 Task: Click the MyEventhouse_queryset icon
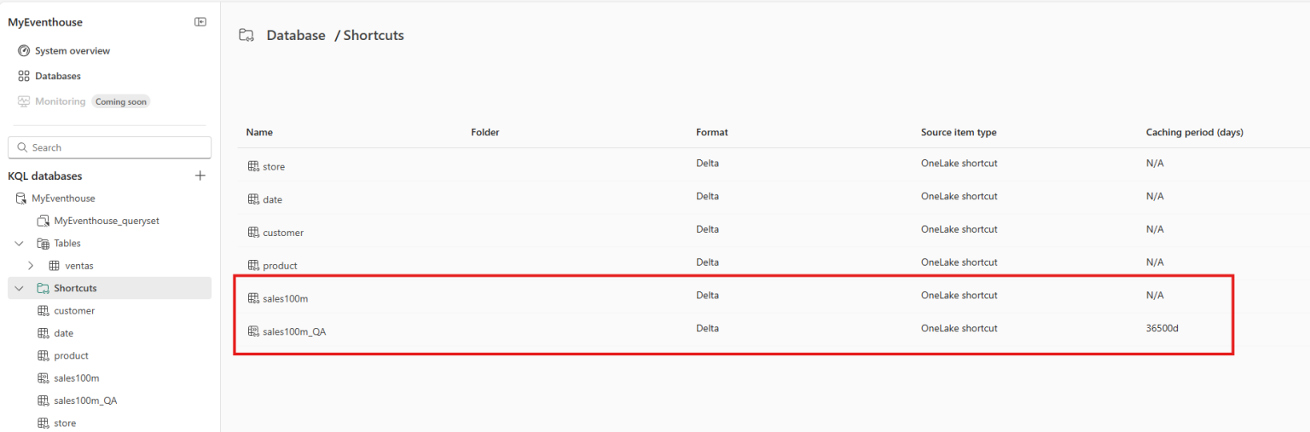pos(43,221)
